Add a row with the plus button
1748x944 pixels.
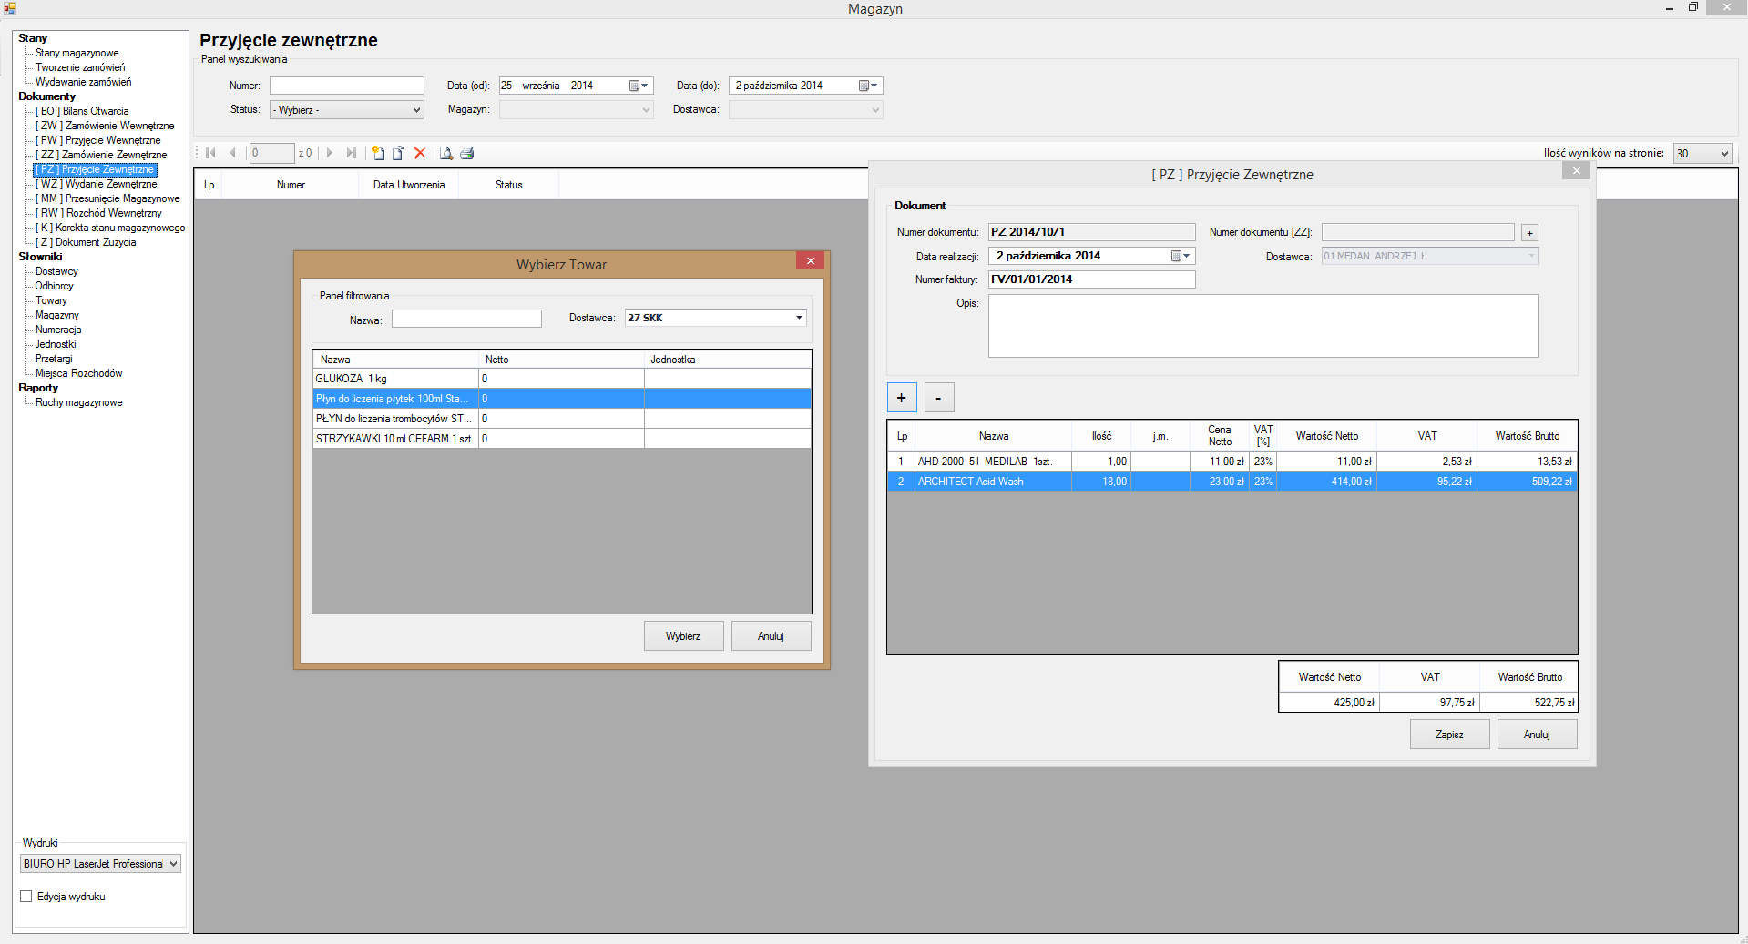tap(902, 398)
